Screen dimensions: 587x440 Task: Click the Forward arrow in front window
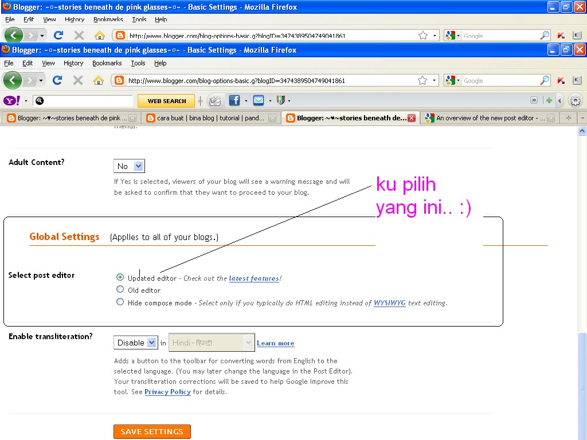point(30,80)
